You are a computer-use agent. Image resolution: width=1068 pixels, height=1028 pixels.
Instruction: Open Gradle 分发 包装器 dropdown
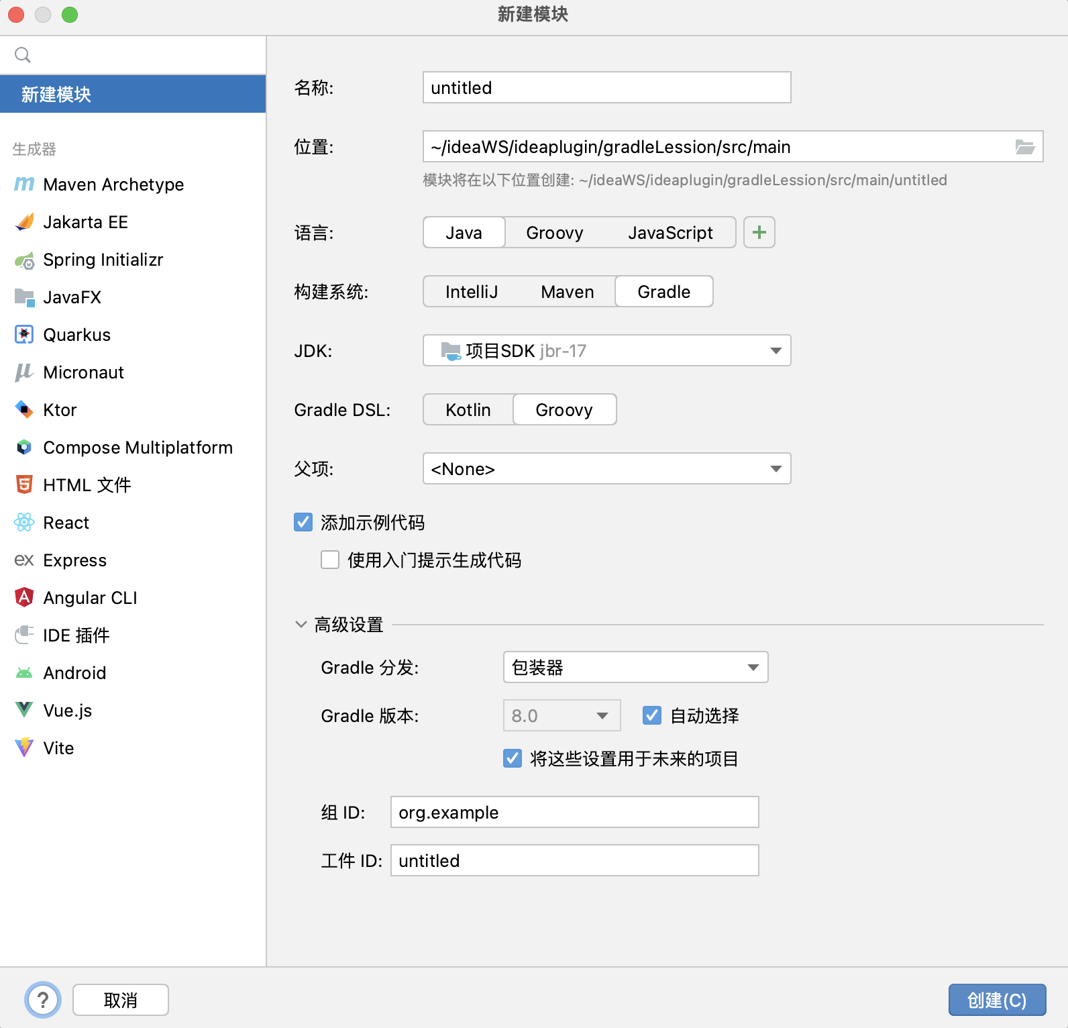(636, 667)
